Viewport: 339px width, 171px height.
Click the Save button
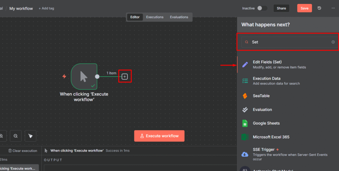pos(304,8)
